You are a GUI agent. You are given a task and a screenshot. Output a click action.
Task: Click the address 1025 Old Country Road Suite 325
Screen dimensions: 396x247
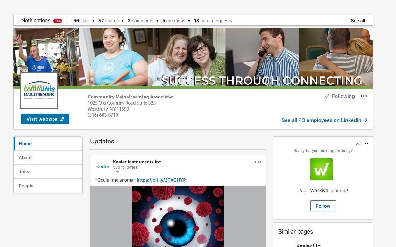tap(122, 103)
